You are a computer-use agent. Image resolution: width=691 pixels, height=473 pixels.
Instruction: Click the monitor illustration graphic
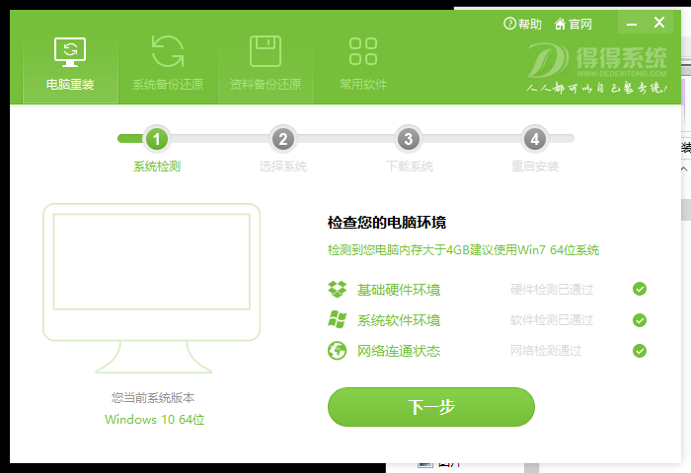coord(152,288)
